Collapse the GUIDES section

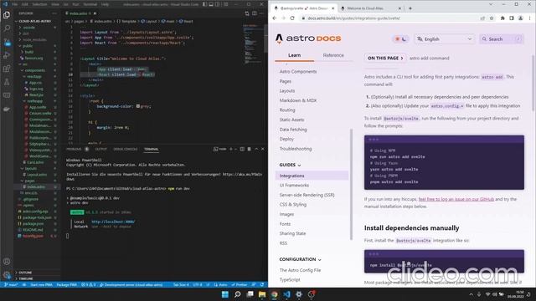pyautogui.click(x=290, y=165)
